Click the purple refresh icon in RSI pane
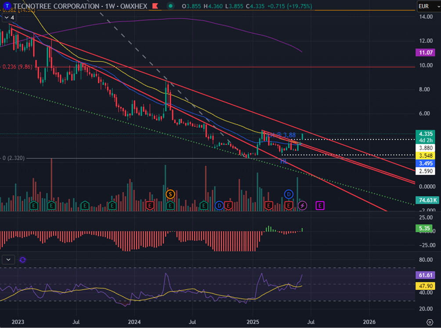Image resolution: width=441 pixels, height=328 pixels. click(23, 260)
